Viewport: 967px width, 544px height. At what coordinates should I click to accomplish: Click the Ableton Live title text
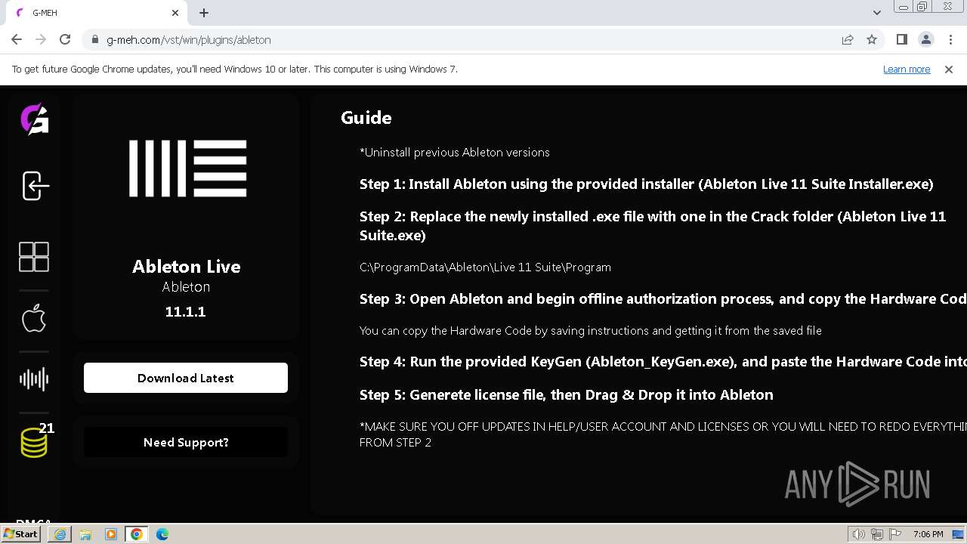coord(186,267)
